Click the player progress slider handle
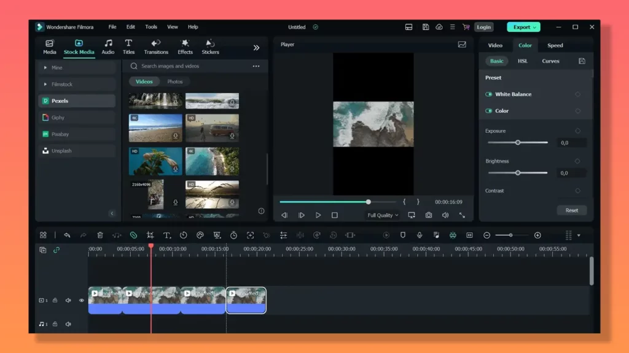Image resolution: width=629 pixels, height=353 pixels. pos(369,202)
